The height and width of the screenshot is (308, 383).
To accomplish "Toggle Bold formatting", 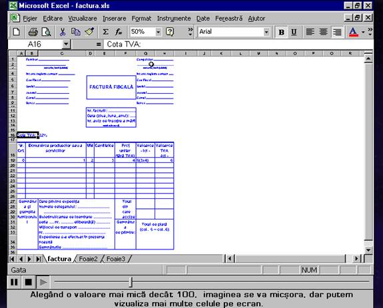I will [281, 32].
